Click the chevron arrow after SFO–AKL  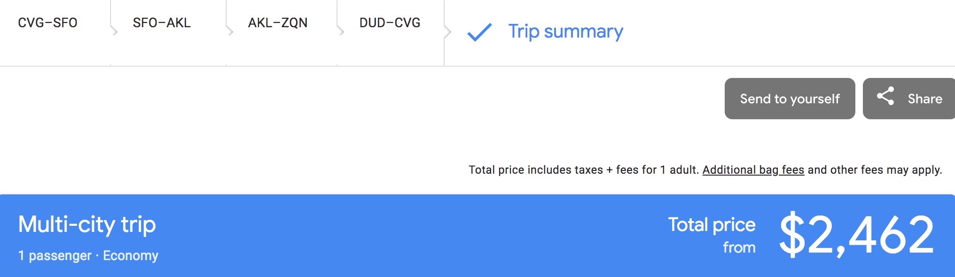(229, 31)
